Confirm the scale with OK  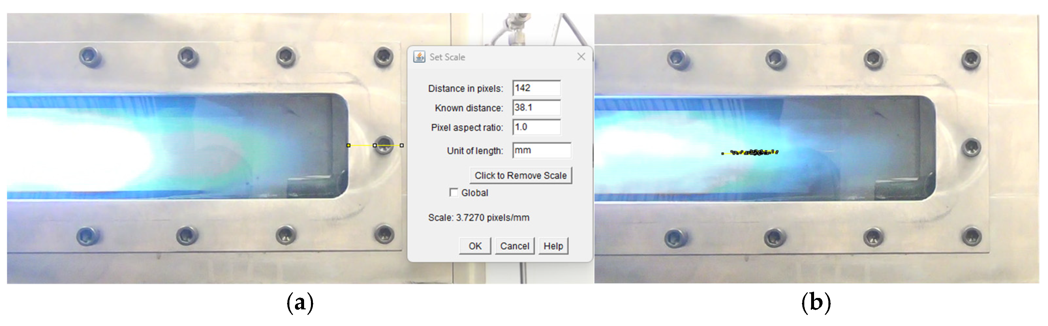pyautogui.click(x=475, y=246)
